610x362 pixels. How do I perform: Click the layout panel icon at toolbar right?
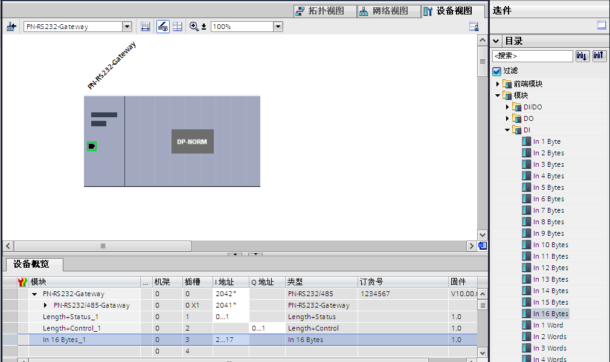474,27
